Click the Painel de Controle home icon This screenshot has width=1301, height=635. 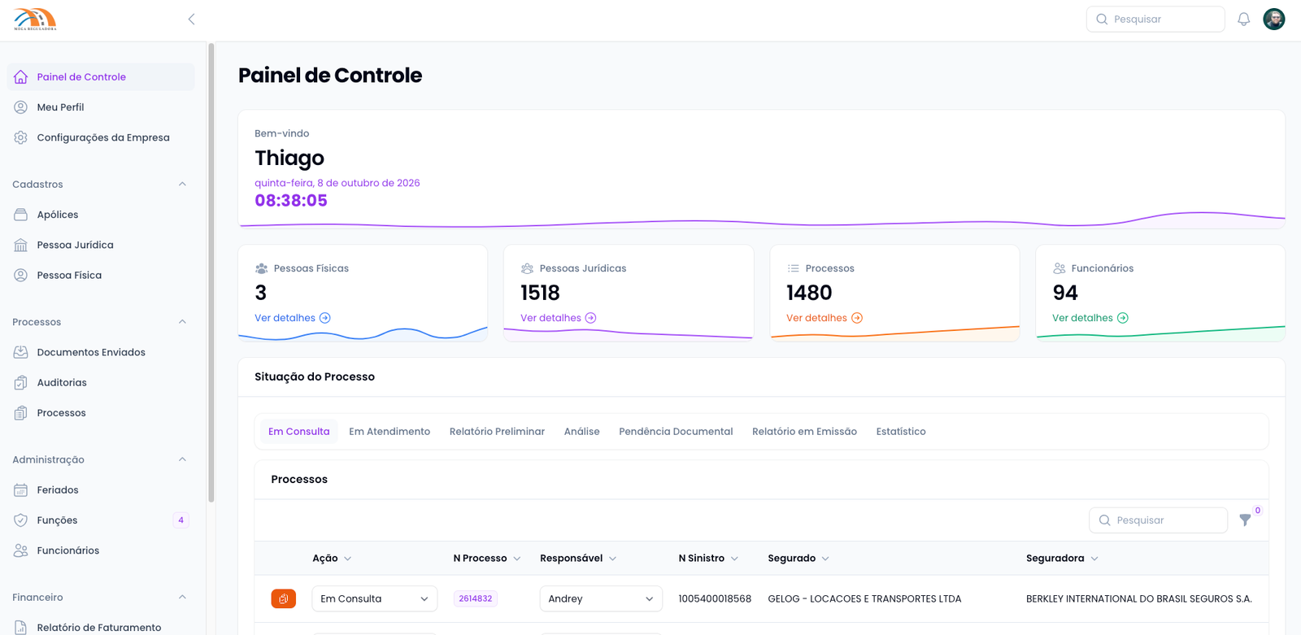21,77
